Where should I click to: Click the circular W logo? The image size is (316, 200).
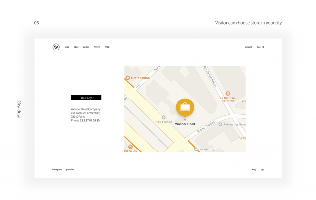click(x=56, y=47)
